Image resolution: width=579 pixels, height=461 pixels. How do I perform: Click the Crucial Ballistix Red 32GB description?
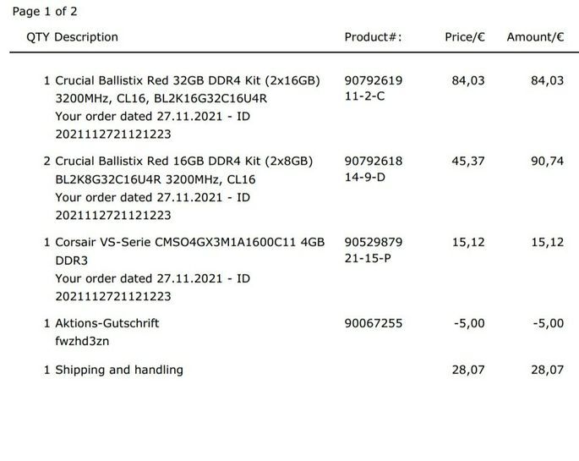tap(188, 81)
